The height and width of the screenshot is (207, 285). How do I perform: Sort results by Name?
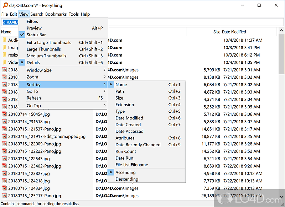tap(146, 85)
